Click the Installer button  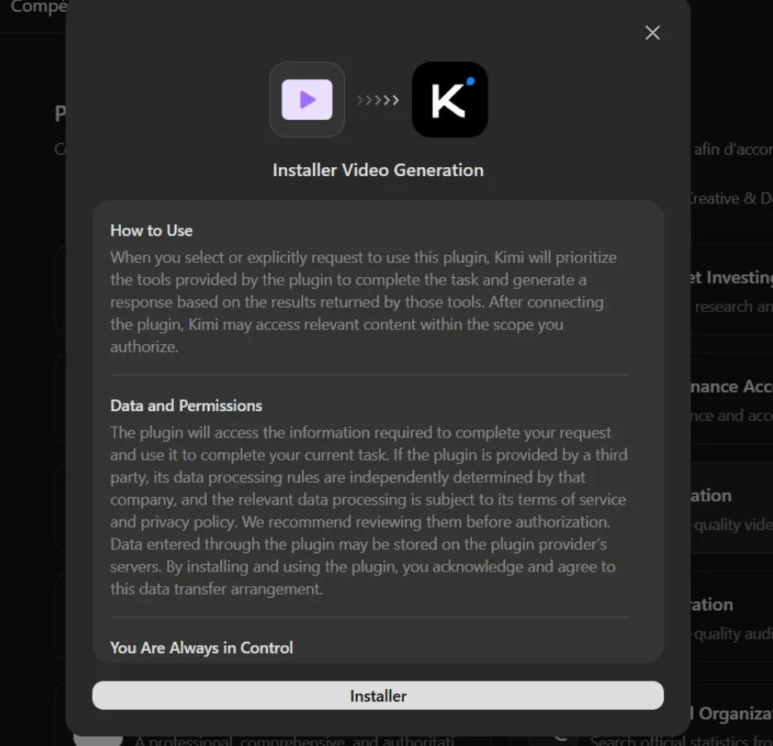pos(377,696)
